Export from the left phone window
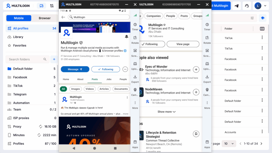Screen dimensions: 272x153 tap(135, 79)
